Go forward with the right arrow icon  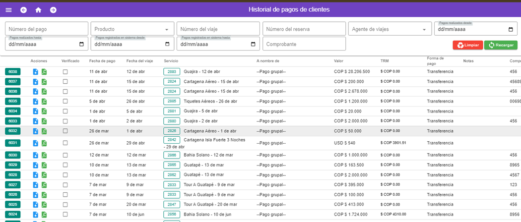tap(53, 10)
